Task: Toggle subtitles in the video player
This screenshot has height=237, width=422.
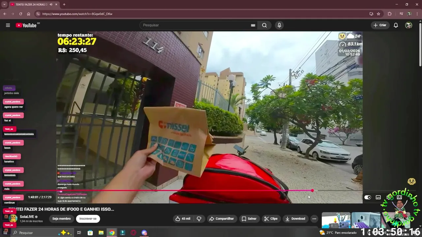Action: coord(378,197)
